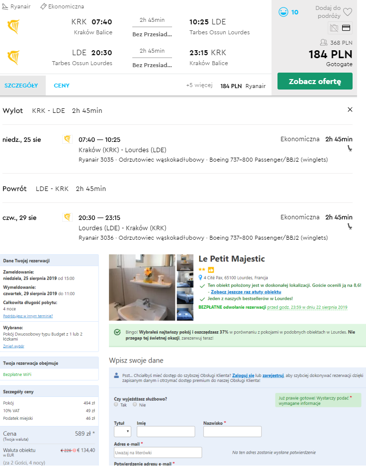Screen dimensions: 366x466
Task: Click the +5 więcej link
Action: [199, 86]
